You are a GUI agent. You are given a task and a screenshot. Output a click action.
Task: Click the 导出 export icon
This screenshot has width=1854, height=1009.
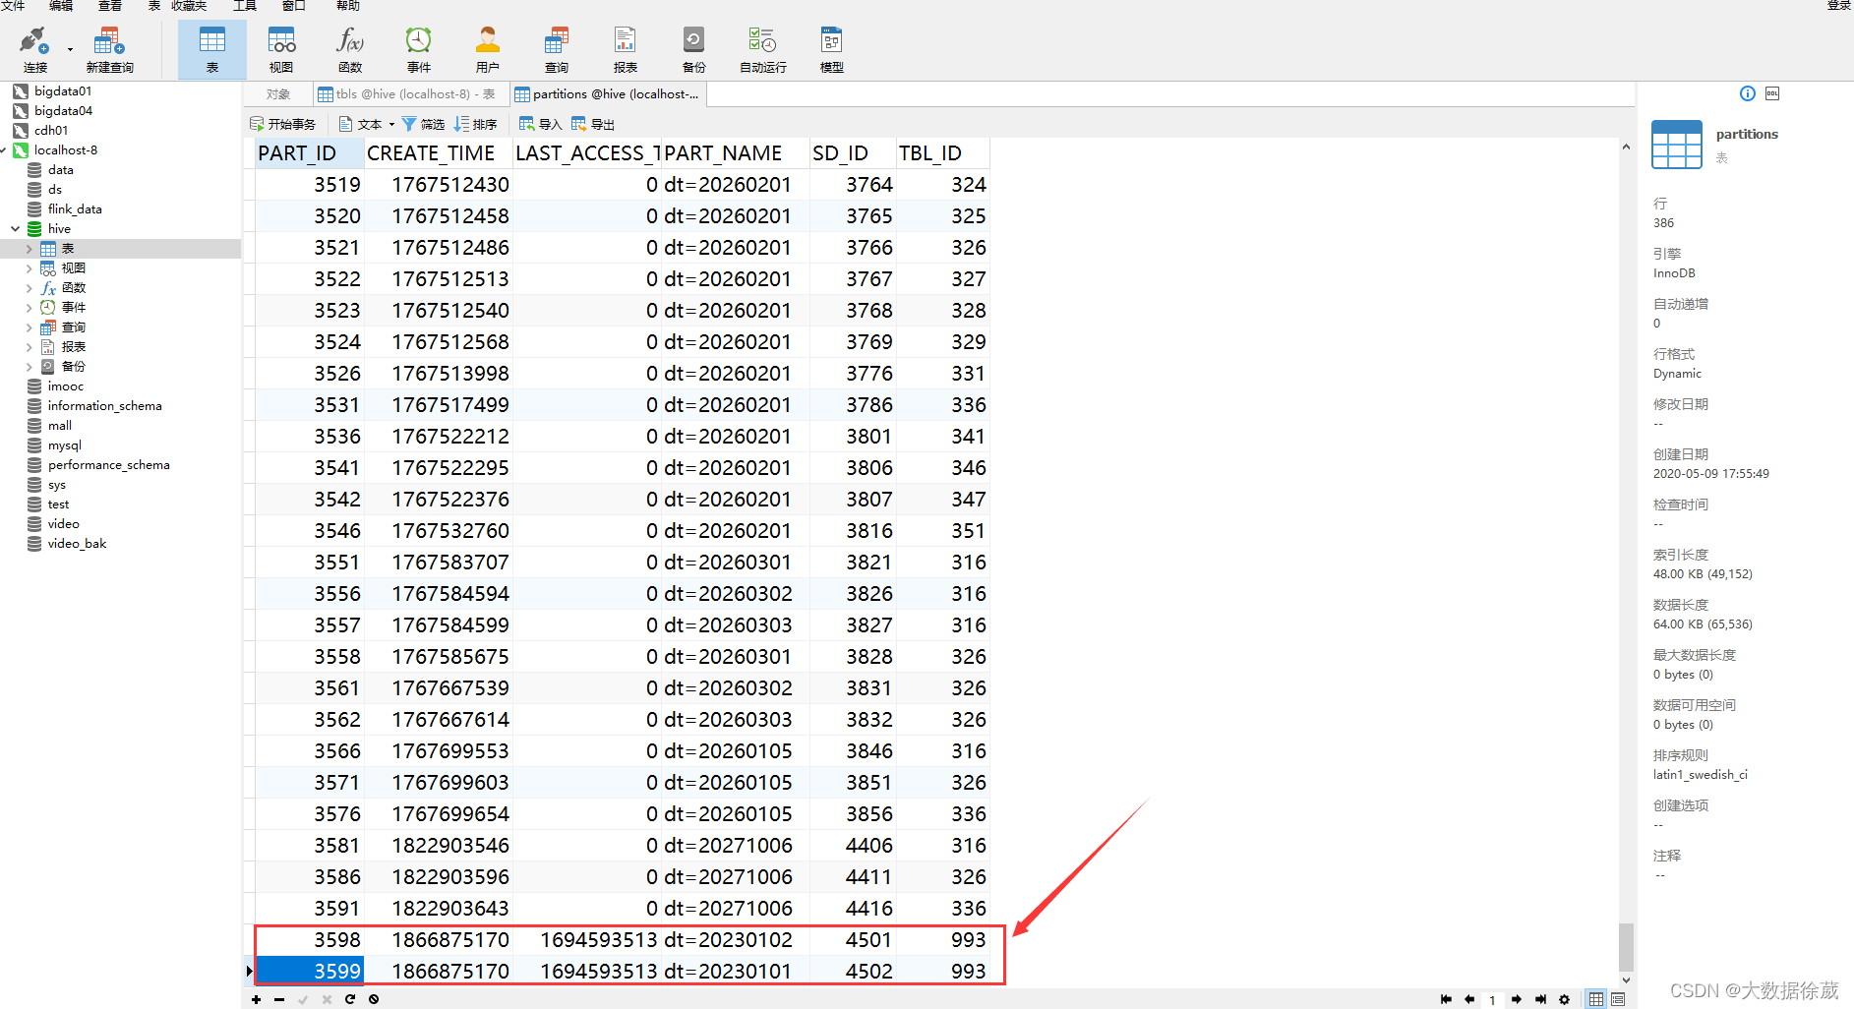[x=579, y=124]
